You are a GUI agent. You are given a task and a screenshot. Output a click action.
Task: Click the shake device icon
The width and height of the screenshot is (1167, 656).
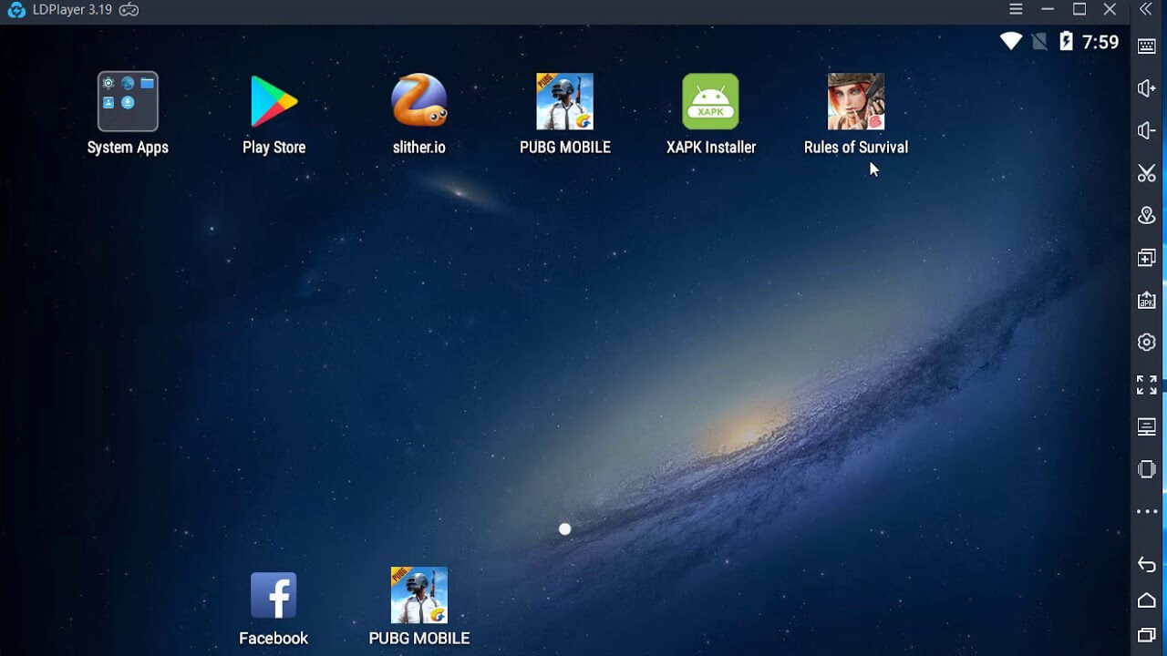tap(1147, 469)
